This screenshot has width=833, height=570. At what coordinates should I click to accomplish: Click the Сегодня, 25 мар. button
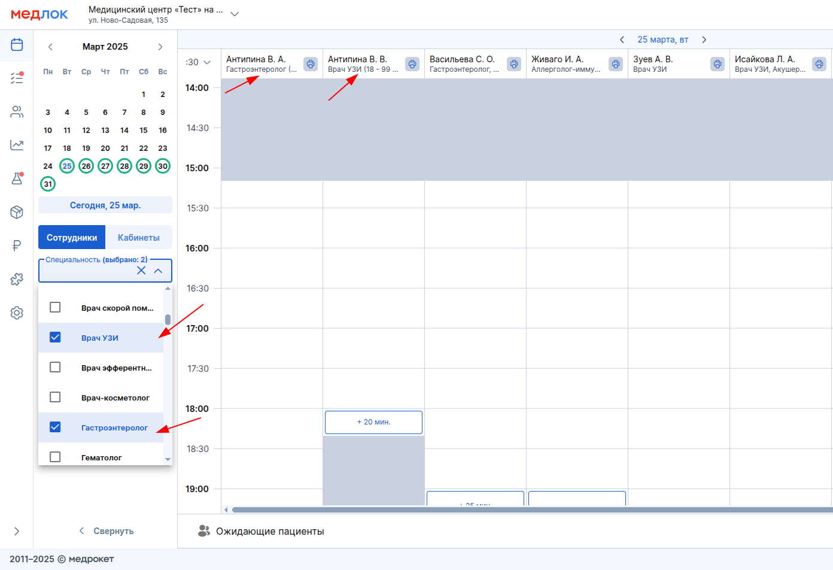pos(105,205)
